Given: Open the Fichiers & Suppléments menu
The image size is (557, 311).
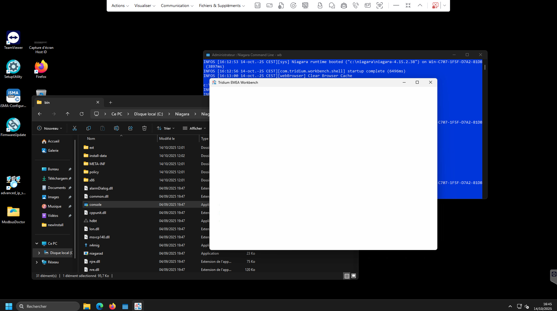Looking at the screenshot, I should pyautogui.click(x=222, y=6).
